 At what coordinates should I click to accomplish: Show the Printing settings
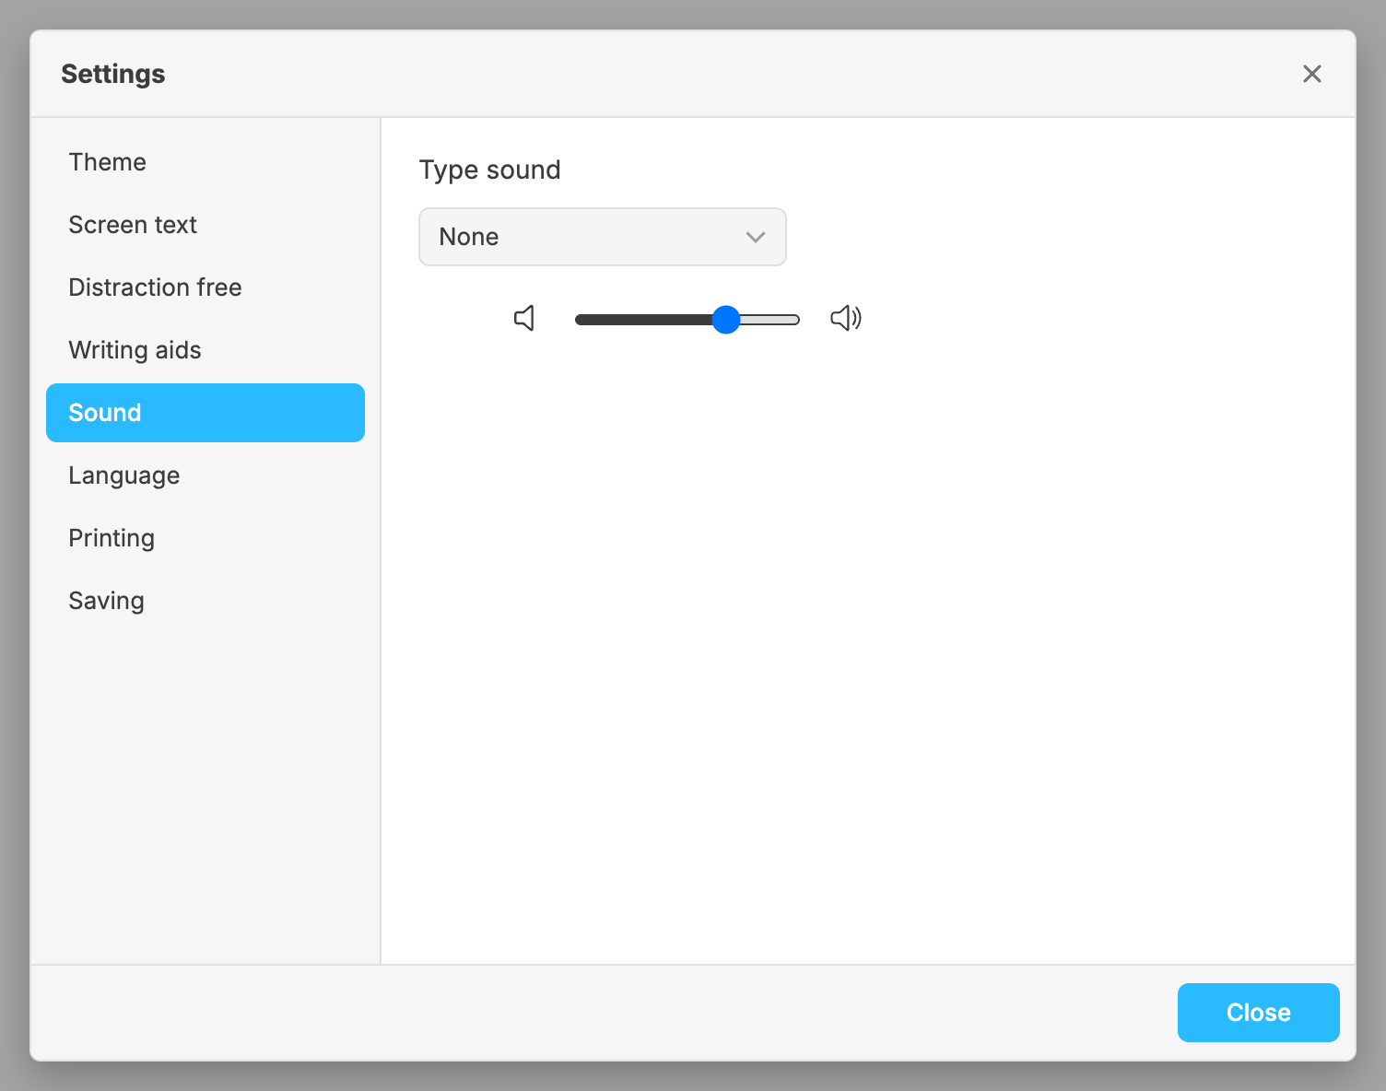click(x=206, y=538)
